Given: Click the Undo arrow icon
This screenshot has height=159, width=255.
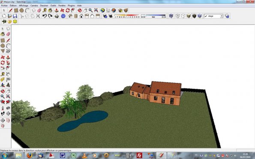Looking at the screenshot, I should click(45, 16).
